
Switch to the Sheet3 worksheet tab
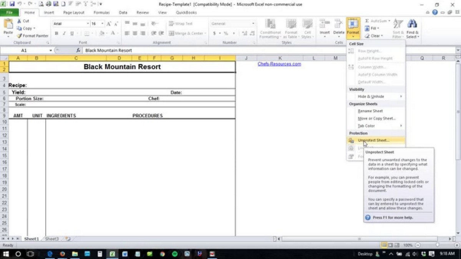coord(52,239)
